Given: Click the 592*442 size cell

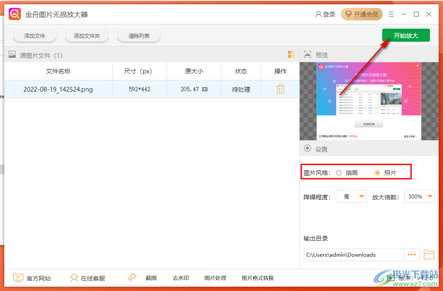Looking at the screenshot, I should coord(139,89).
